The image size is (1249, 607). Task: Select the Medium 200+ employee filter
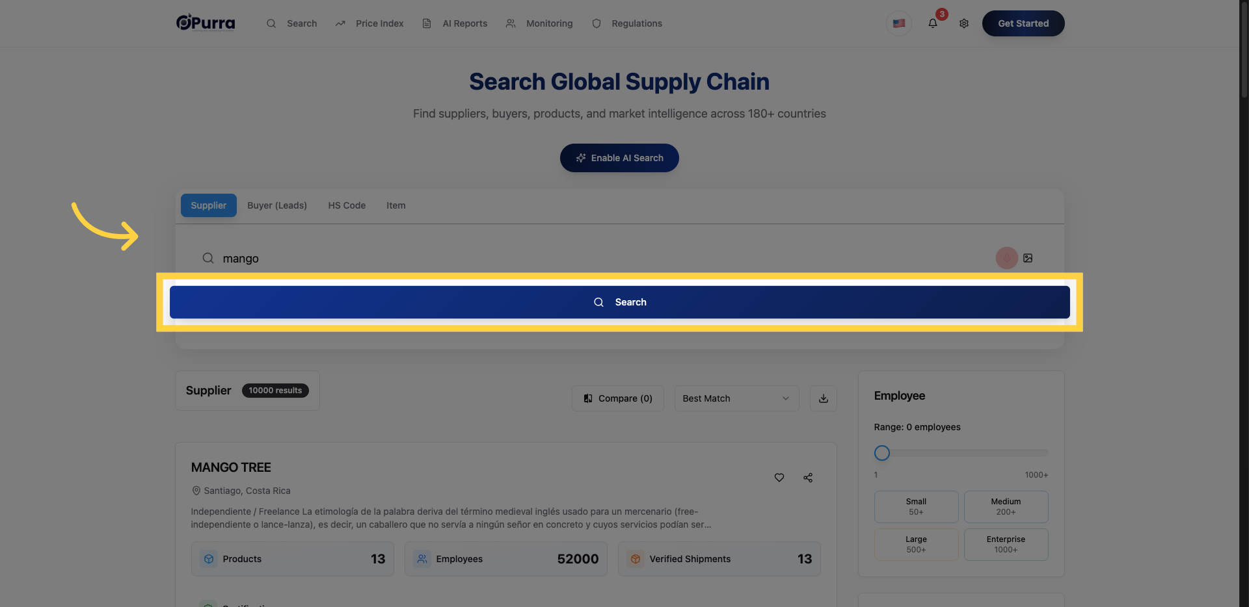tap(1006, 507)
